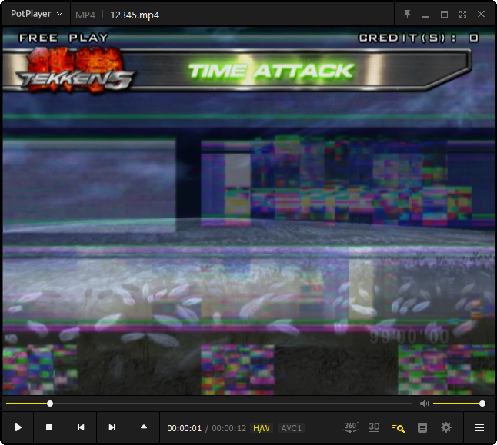
Task: Open a file with the eject button
Action: click(x=144, y=427)
